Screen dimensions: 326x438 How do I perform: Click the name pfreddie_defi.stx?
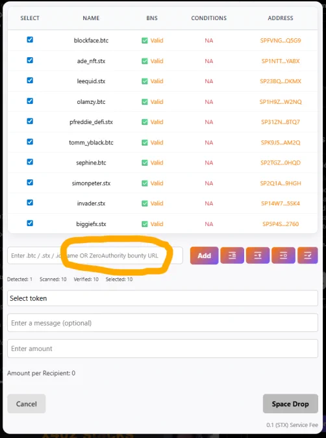pyautogui.click(x=91, y=122)
